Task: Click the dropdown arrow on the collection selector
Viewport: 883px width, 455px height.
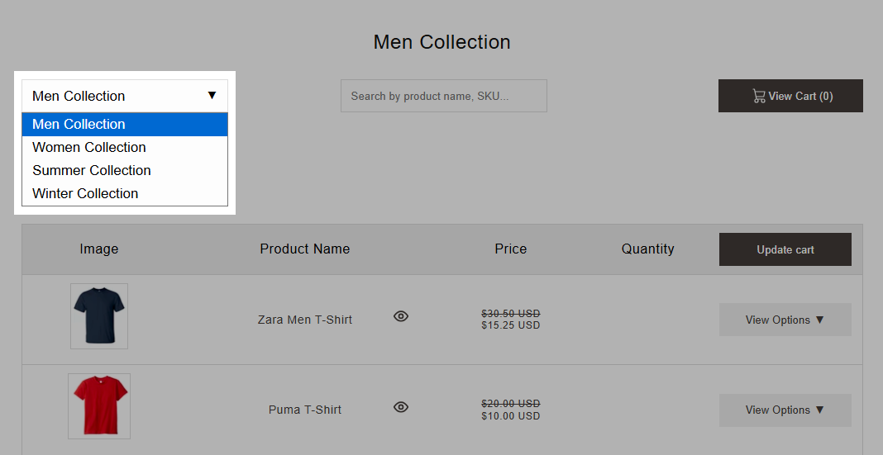Action: [x=212, y=96]
